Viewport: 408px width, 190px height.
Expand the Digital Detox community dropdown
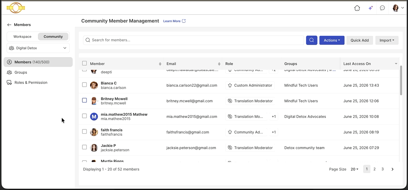point(38,48)
